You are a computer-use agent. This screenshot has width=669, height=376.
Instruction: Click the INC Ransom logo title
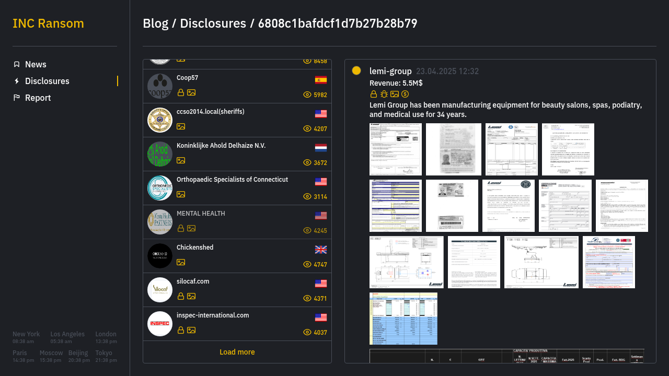pos(48,23)
